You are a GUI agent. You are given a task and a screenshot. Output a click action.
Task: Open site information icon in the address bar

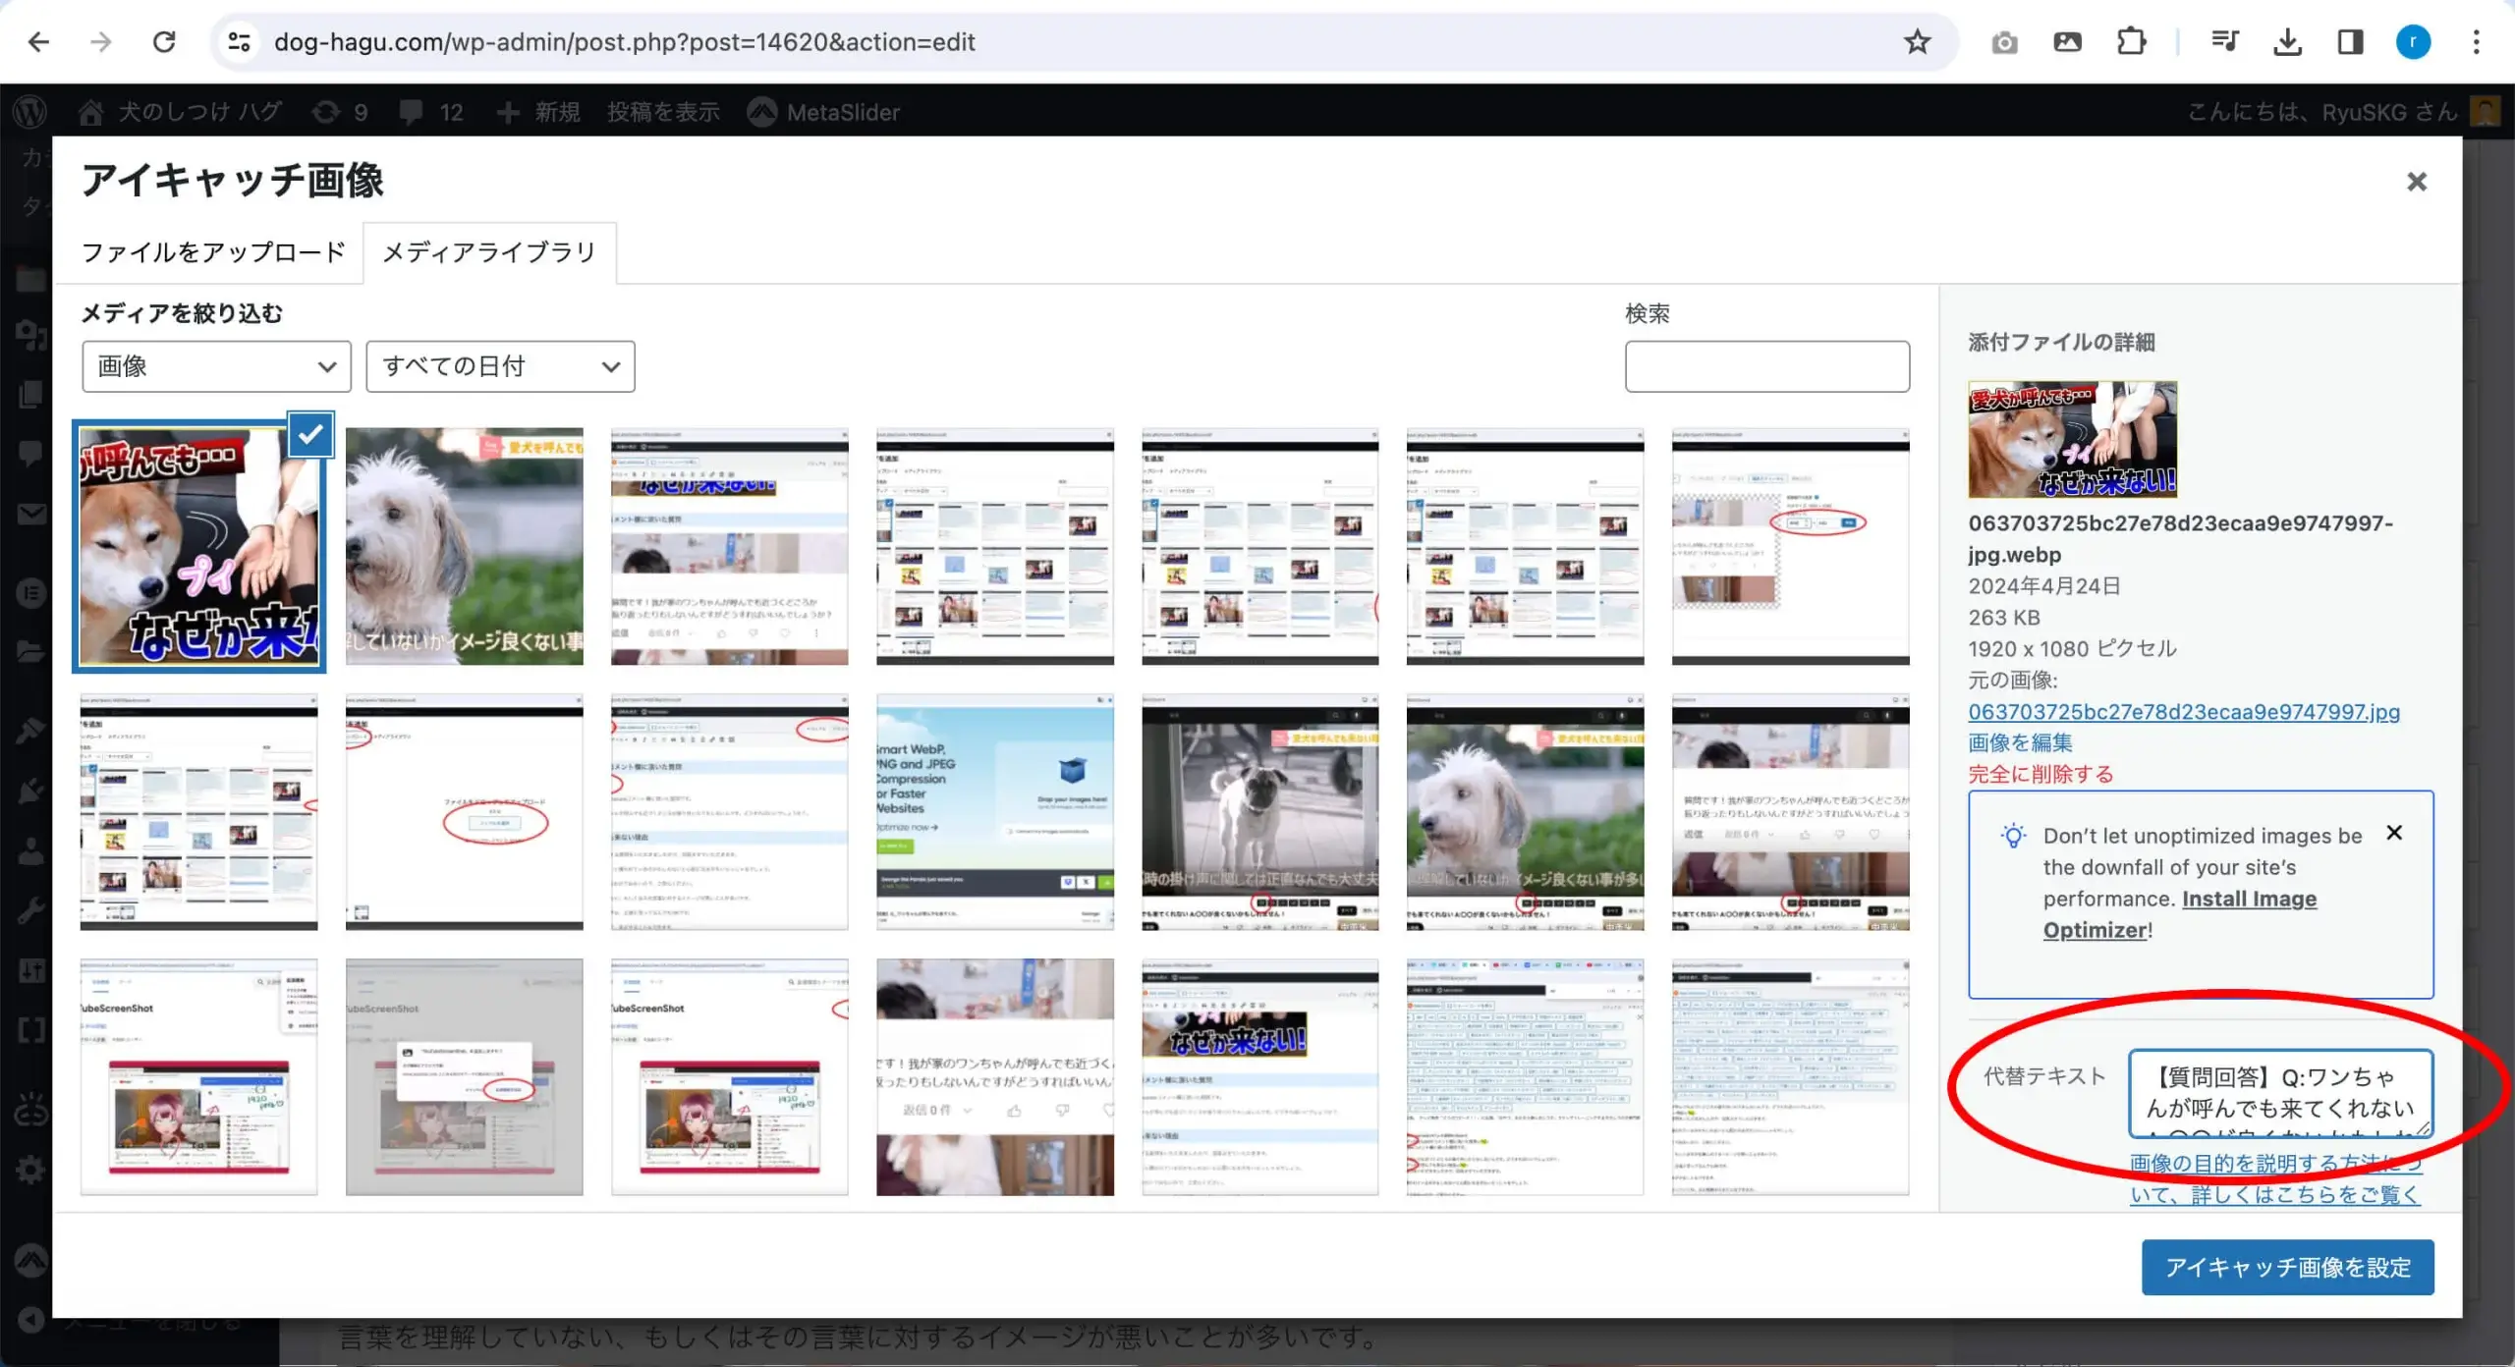pos(239,42)
